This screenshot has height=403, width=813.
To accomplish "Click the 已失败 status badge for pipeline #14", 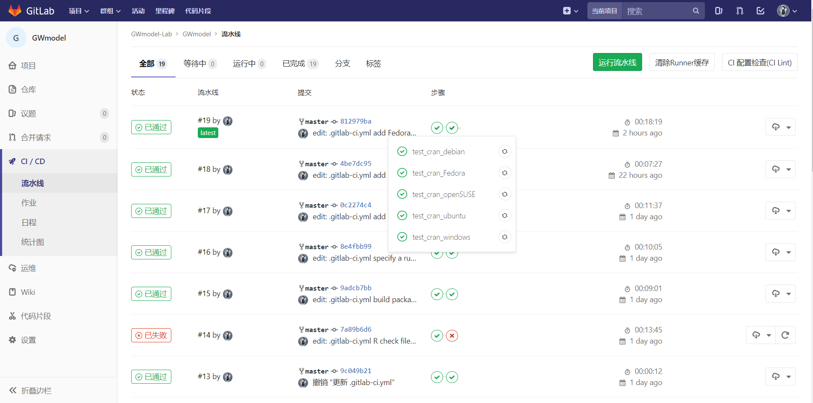I will point(151,335).
